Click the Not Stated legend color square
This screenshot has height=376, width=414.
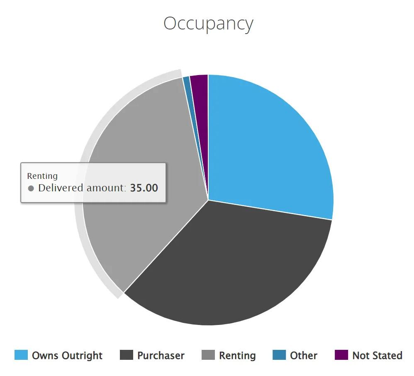(341, 355)
